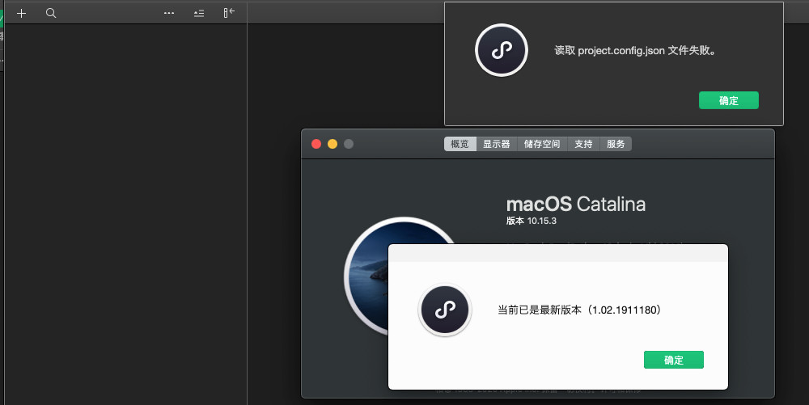Confirm the latest version dialog with 确定
This screenshot has height=405, width=809.
(673, 360)
